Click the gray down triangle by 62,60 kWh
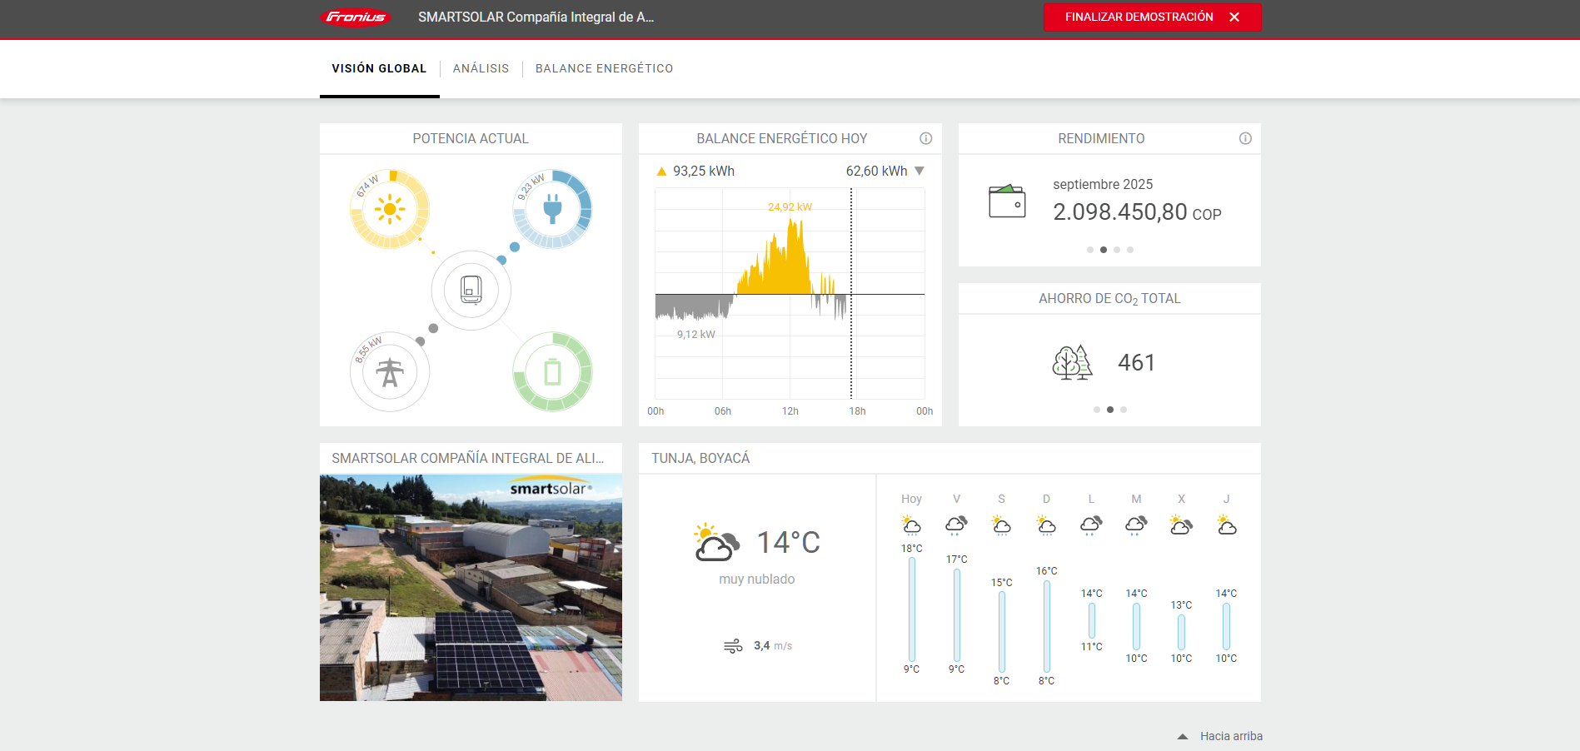The image size is (1580, 751). pyautogui.click(x=920, y=171)
